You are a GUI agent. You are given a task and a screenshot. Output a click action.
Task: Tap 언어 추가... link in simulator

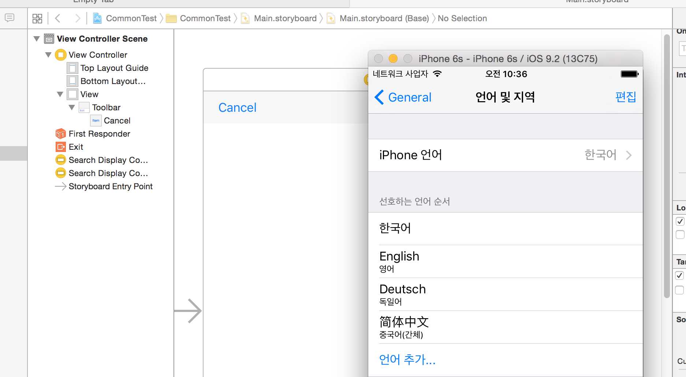point(407,359)
